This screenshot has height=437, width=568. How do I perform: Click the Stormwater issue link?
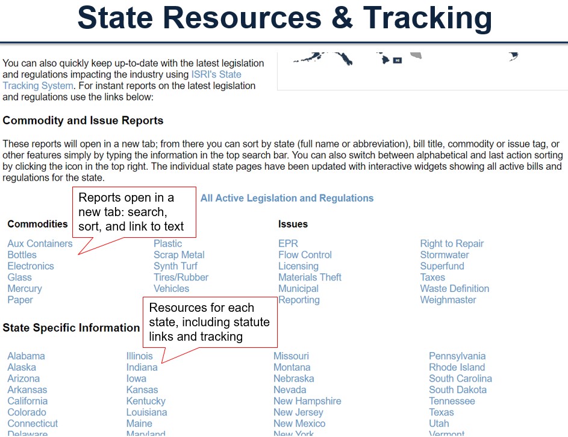pyautogui.click(x=445, y=255)
